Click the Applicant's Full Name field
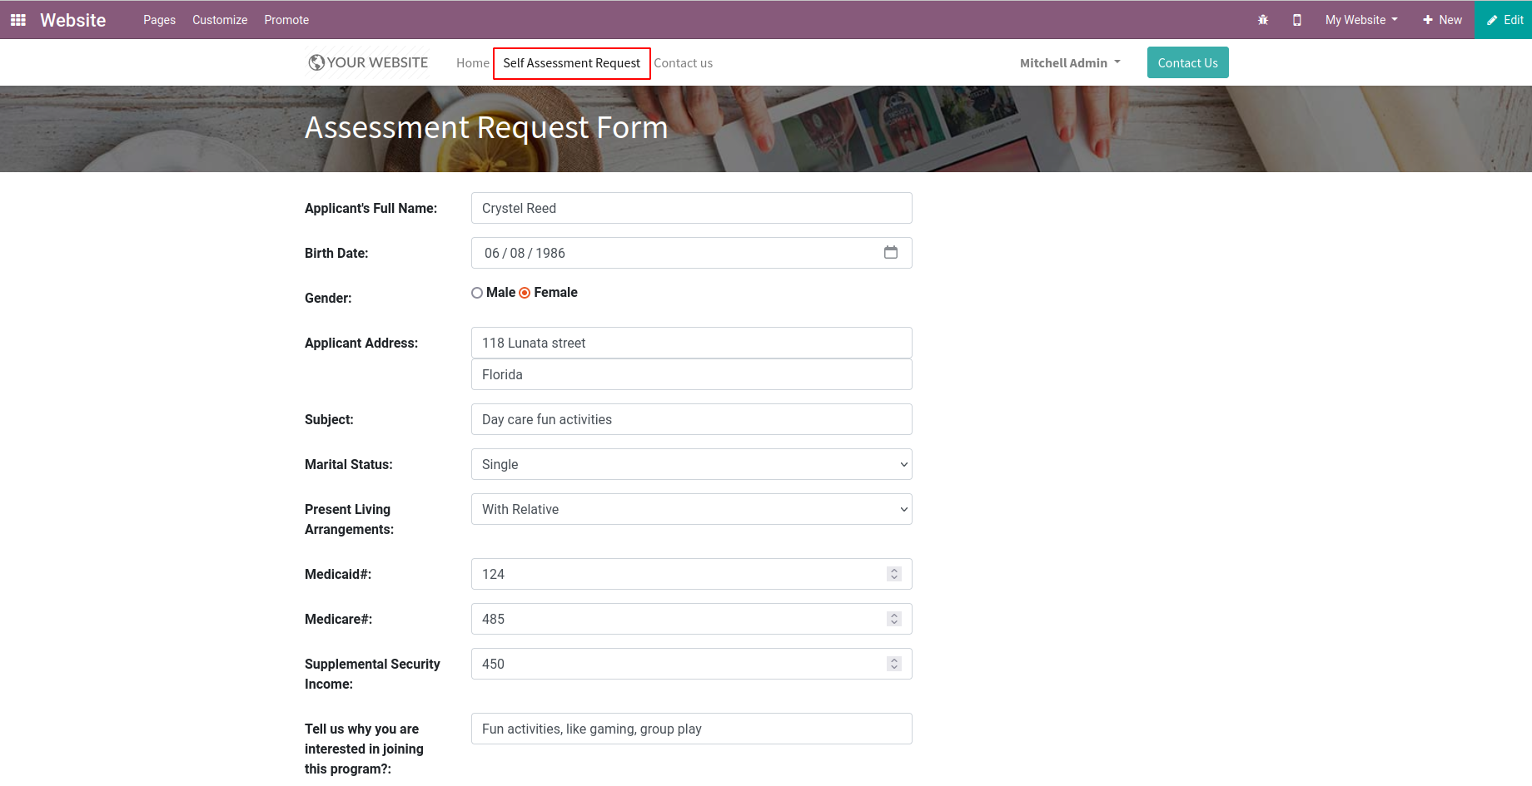 tap(692, 208)
